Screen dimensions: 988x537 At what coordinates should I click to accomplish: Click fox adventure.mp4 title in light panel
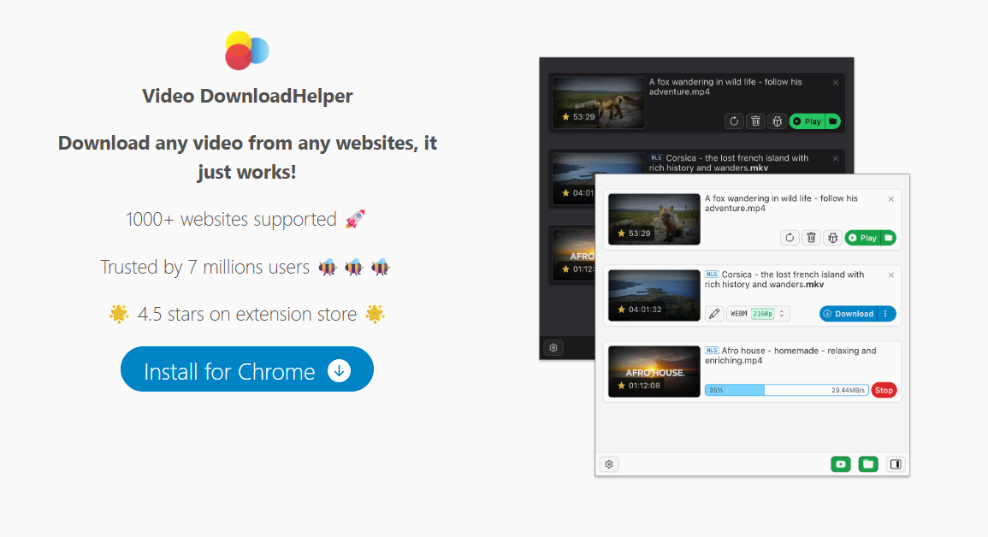pyautogui.click(x=781, y=204)
